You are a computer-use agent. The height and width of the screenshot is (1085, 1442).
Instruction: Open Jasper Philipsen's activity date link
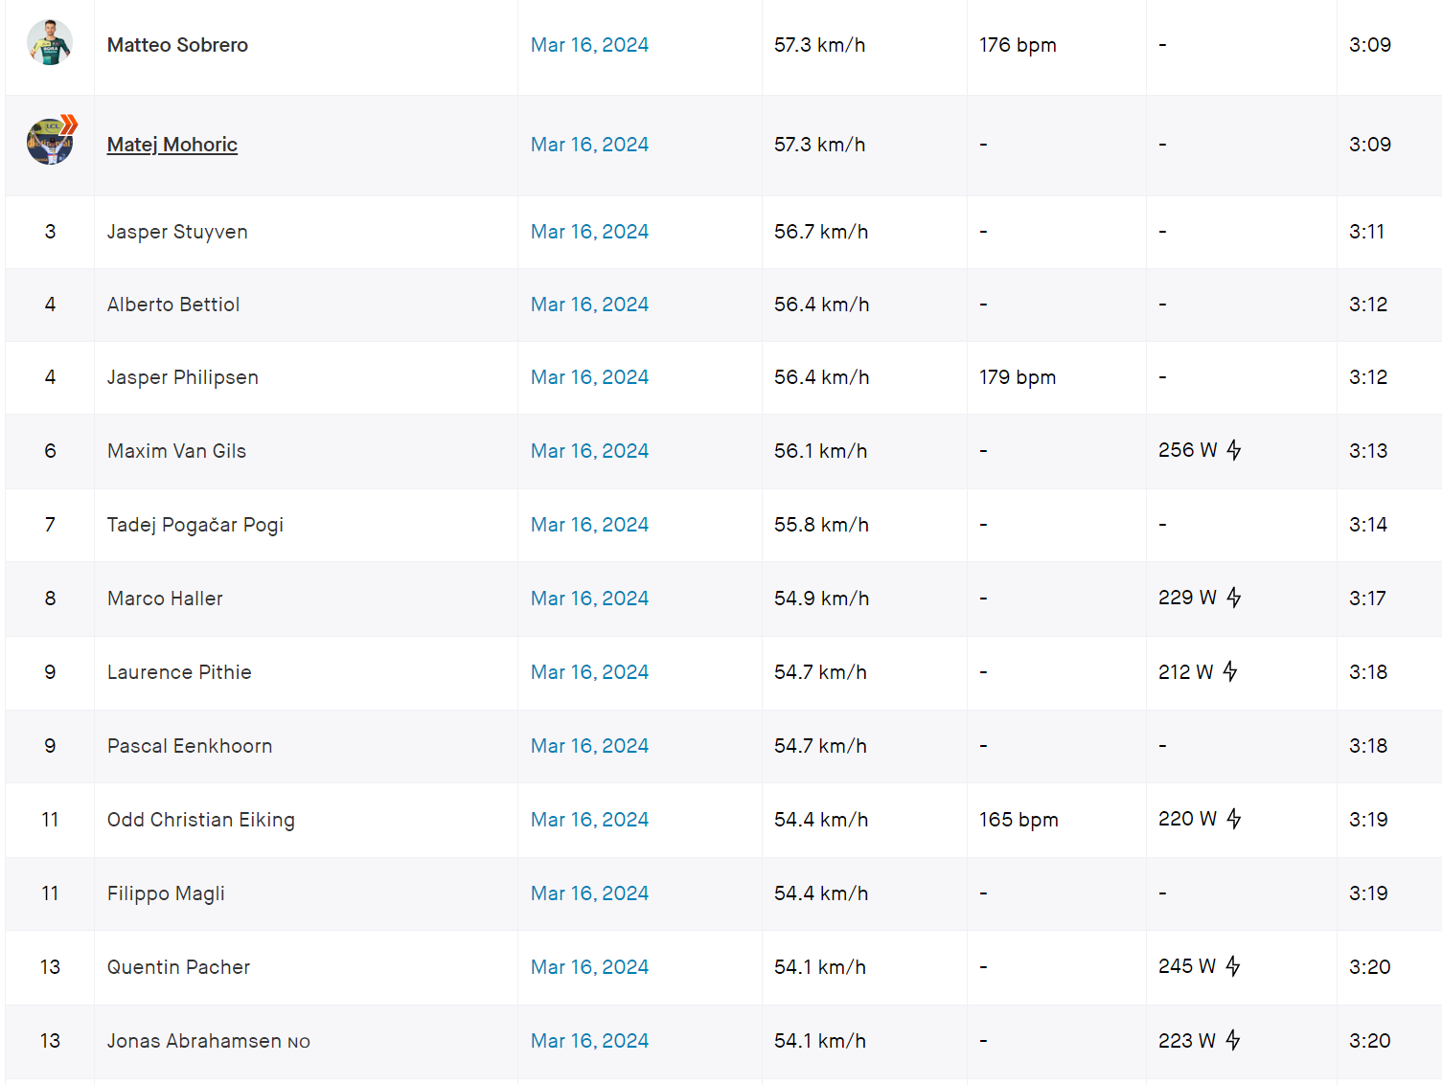(589, 377)
